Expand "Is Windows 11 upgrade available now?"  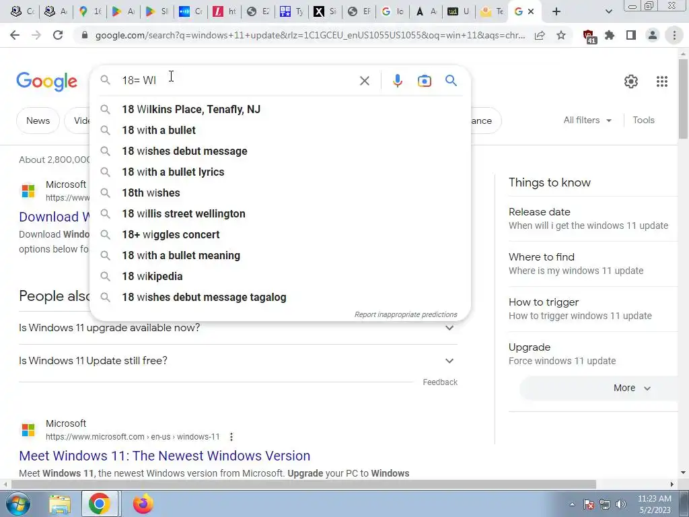coord(238,328)
